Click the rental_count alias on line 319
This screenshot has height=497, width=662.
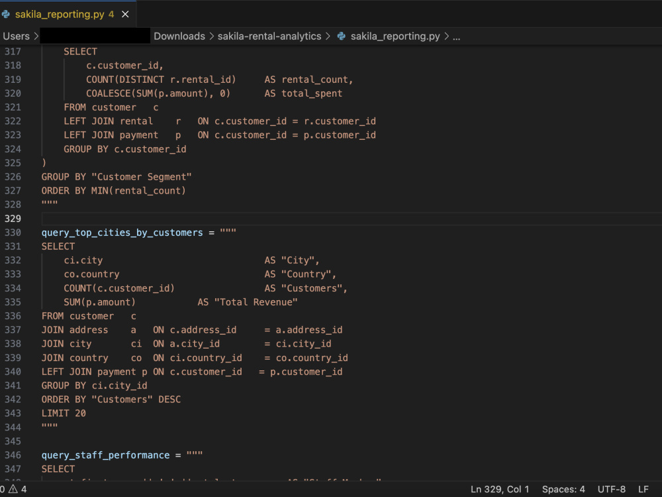coord(314,80)
